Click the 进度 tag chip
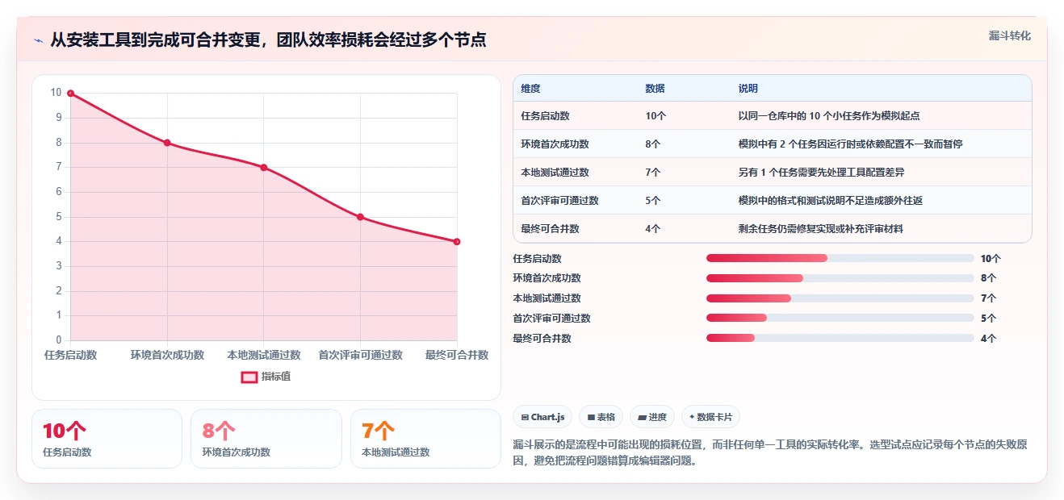This screenshot has width=1064, height=500. pyautogui.click(x=652, y=417)
